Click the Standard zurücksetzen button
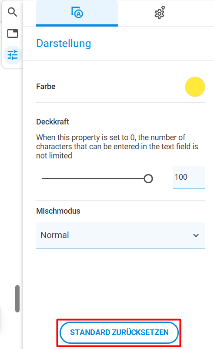Screen dimensions: 214x349 119,332
